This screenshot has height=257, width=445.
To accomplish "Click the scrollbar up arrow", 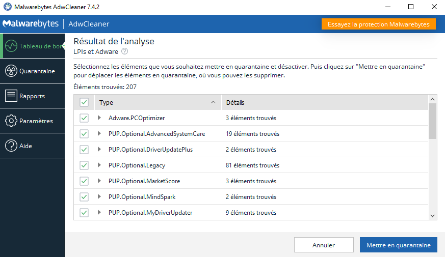I will (433, 99).
